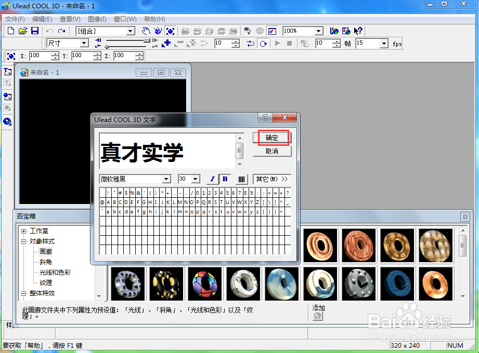Click the Add icon under 添加
479x353 pixels.
(x=318, y=316)
